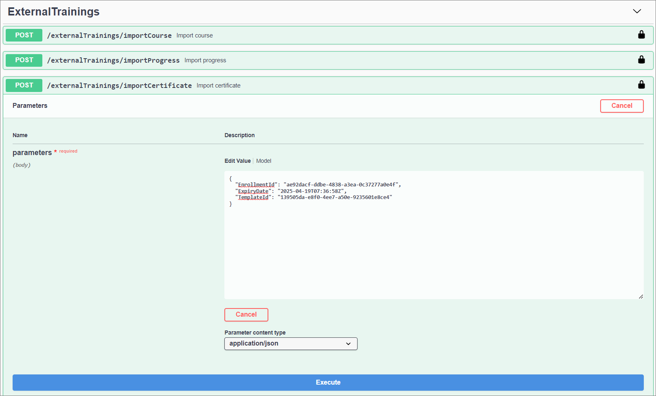Place cursor on the TemplateId value
Screen dimensions: 656x396
coord(335,197)
